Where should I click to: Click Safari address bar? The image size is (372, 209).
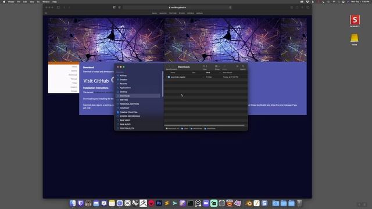click(177, 8)
